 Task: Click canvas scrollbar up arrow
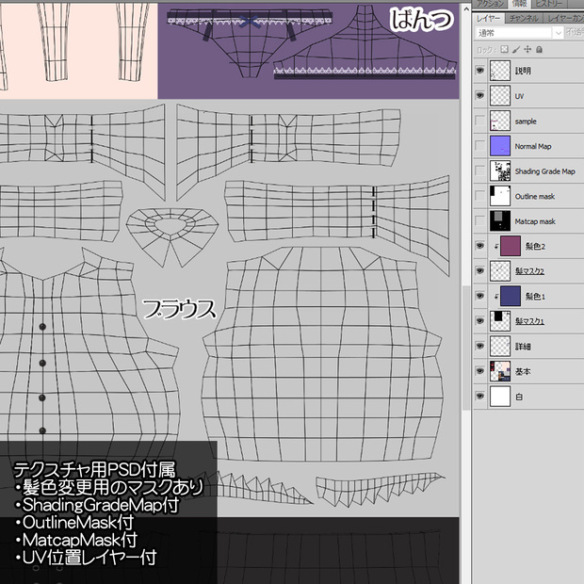pyautogui.click(x=466, y=8)
